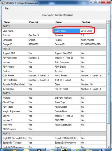Click the Product name cell
Screen dimensions: 112x151
15,35
